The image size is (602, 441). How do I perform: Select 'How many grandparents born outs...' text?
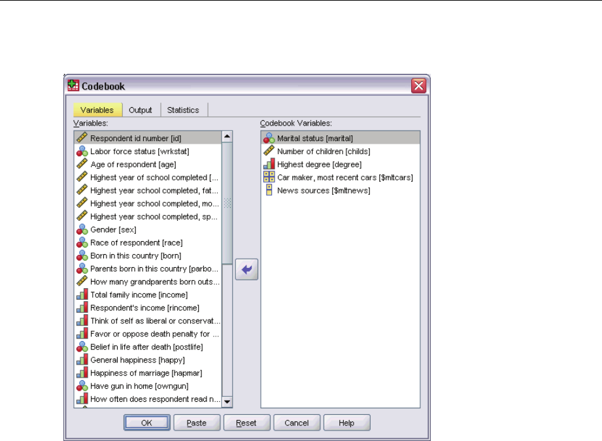click(155, 282)
